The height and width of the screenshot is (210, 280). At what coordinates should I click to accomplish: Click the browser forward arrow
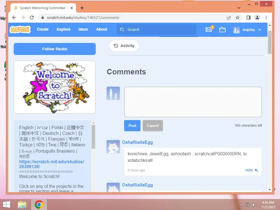pos(23,17)
